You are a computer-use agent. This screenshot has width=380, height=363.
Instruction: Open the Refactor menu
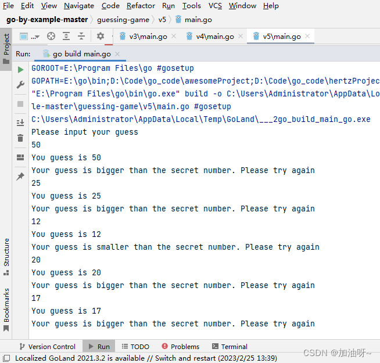click(141, 6)
